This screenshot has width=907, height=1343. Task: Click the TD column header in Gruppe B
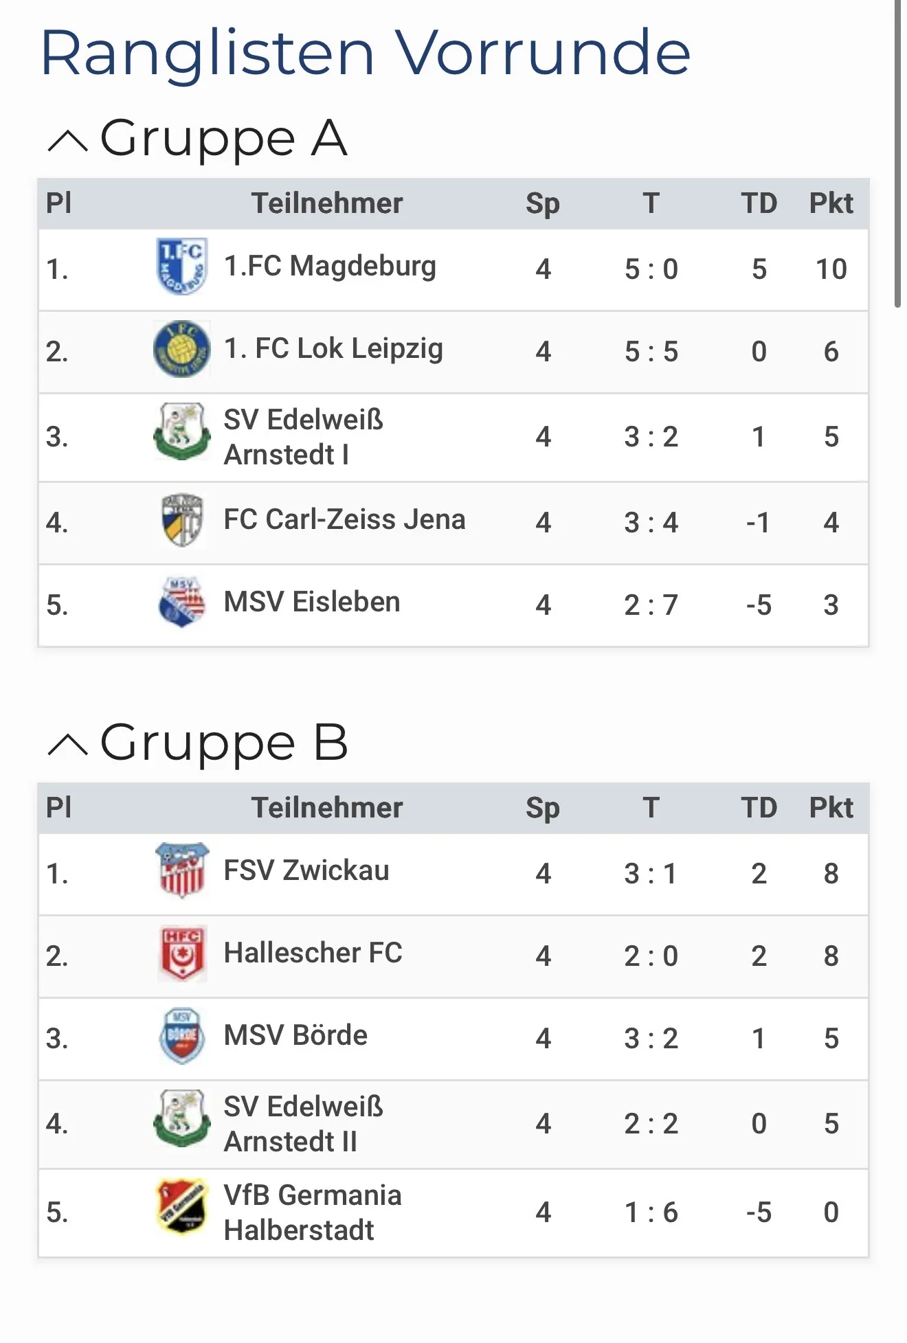(759, 808)
